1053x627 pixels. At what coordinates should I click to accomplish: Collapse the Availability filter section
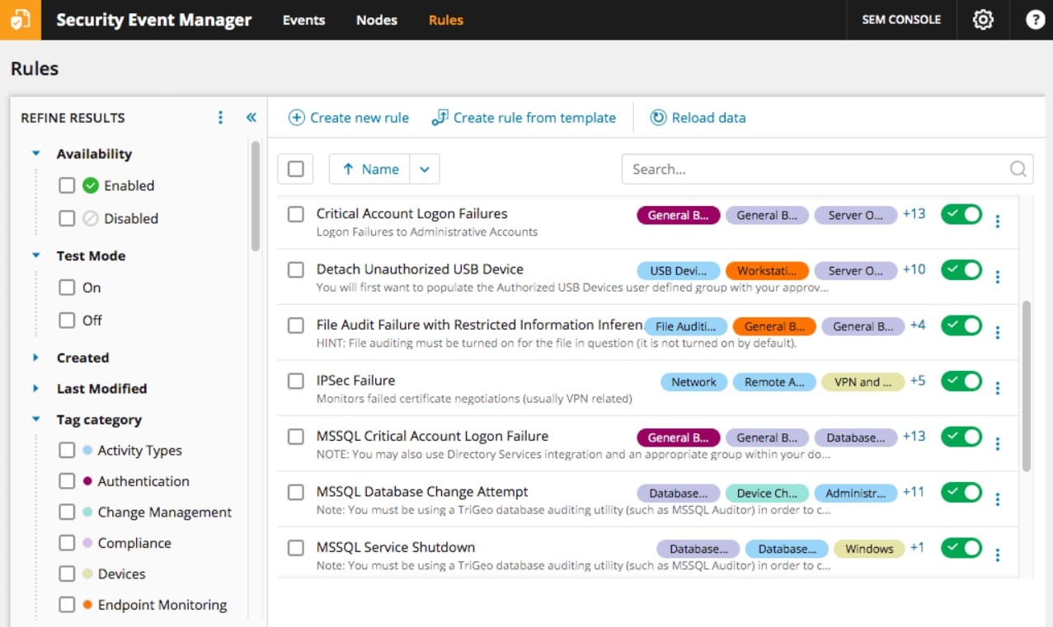pyautogui.click(x=35, y=154)
